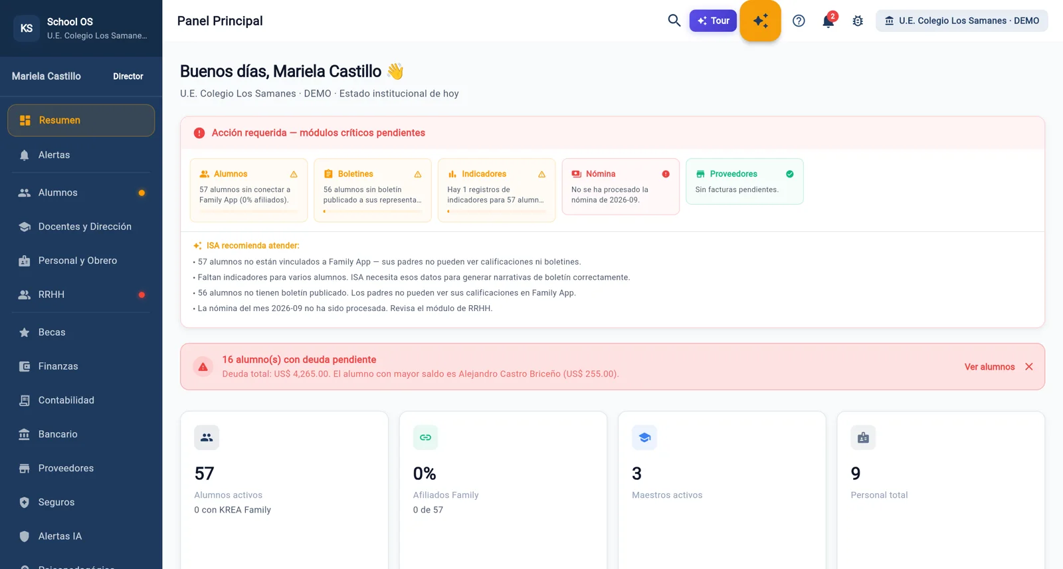Click the KS School OS logo
The image size is (1063, 569).
(x=27, y=28)
